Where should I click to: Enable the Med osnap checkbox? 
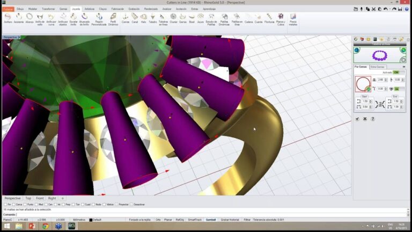click(x=36, y=205)
